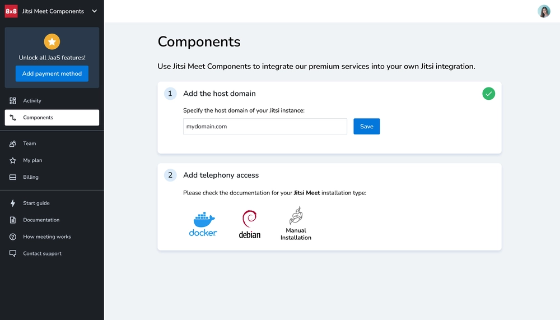The width and height of the screenshot is (560, 320).
Task: Open the Billing page
Action: coord(52,177)
